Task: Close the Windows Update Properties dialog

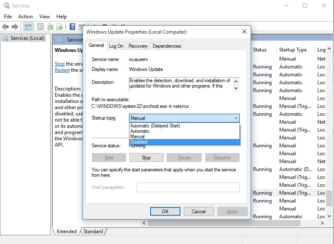Action: (x=244, y=32)
